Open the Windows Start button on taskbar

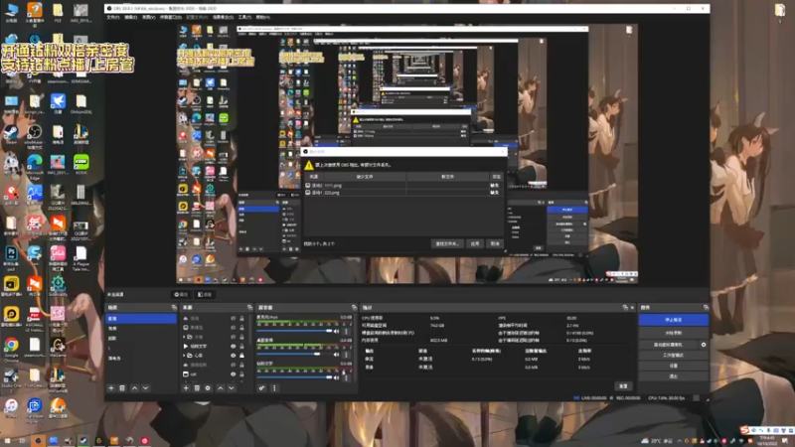(x=7, y=441)
